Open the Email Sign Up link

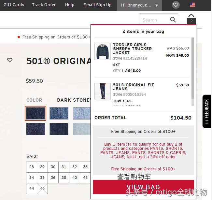click(97, 5)
